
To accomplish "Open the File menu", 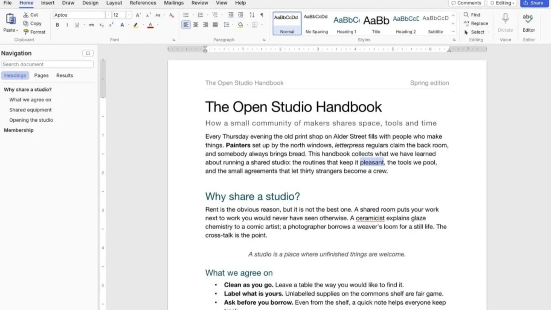I will [7, 3].
